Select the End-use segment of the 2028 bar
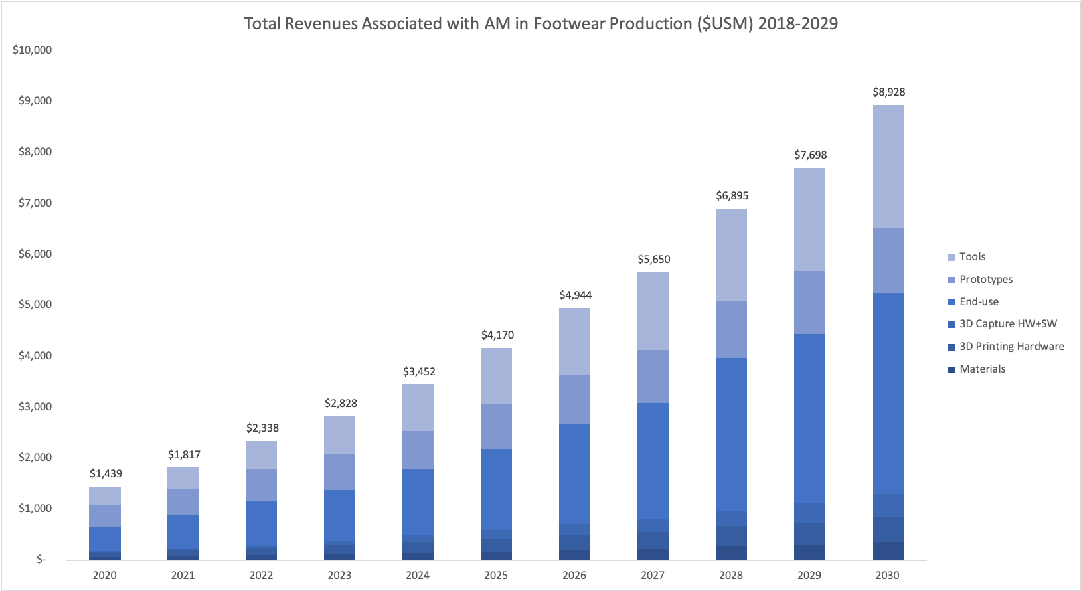 tap(731, 435)
